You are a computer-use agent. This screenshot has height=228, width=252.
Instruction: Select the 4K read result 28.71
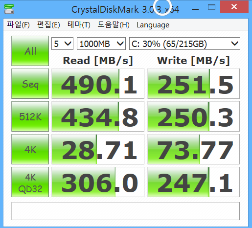click(x=98, y=149)
